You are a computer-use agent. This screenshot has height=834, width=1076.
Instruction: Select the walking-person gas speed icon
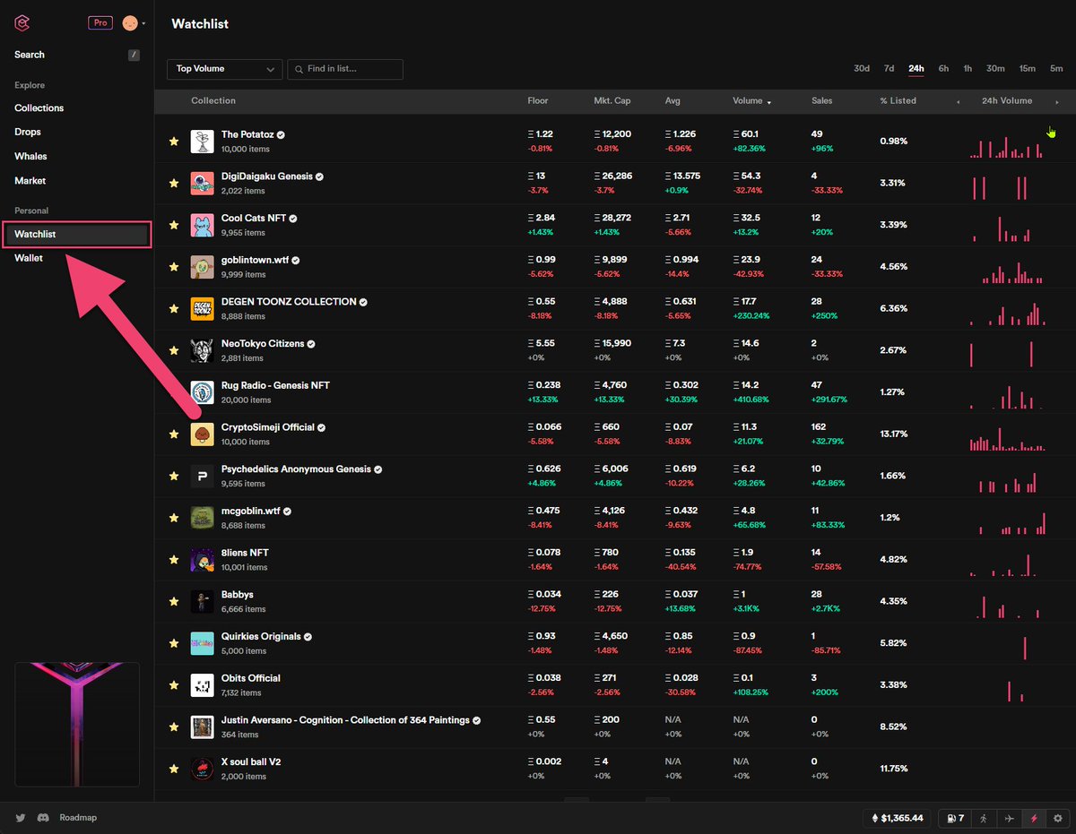point(984,818)
